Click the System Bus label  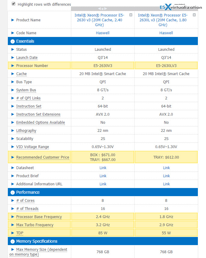click(26, 90)
